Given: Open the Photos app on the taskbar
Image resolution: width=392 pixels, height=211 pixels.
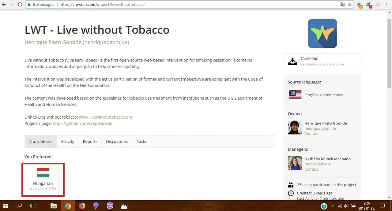Looking at the screenshot, I should [x=124, y=206].
